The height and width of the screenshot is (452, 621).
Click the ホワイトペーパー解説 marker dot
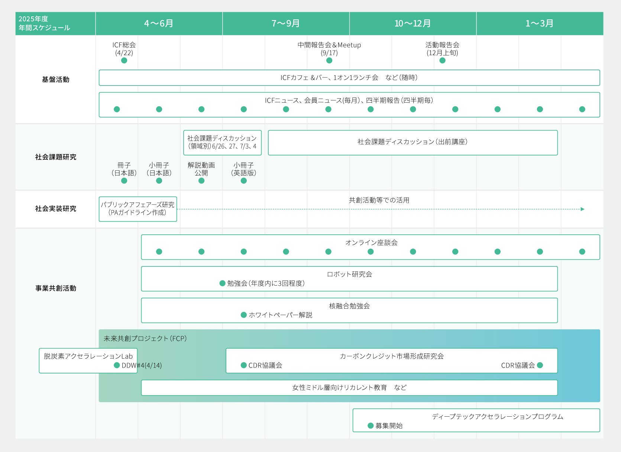click(244, 315)
